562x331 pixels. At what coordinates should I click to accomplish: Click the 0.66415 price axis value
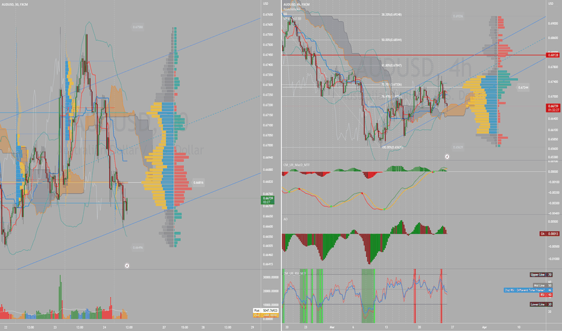coord(268,264)
